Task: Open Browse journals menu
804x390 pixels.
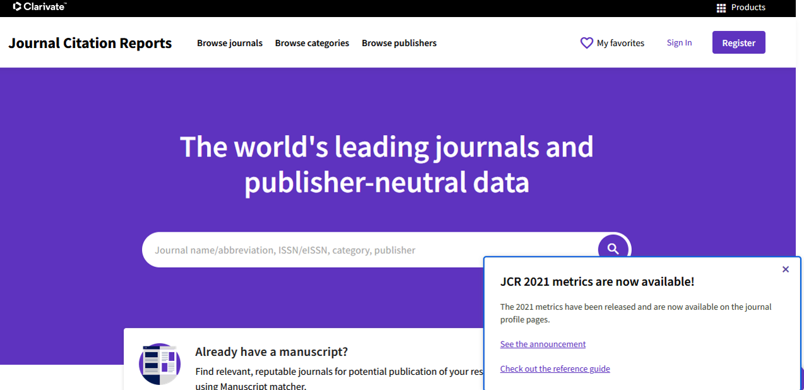Action: (230, 43)
